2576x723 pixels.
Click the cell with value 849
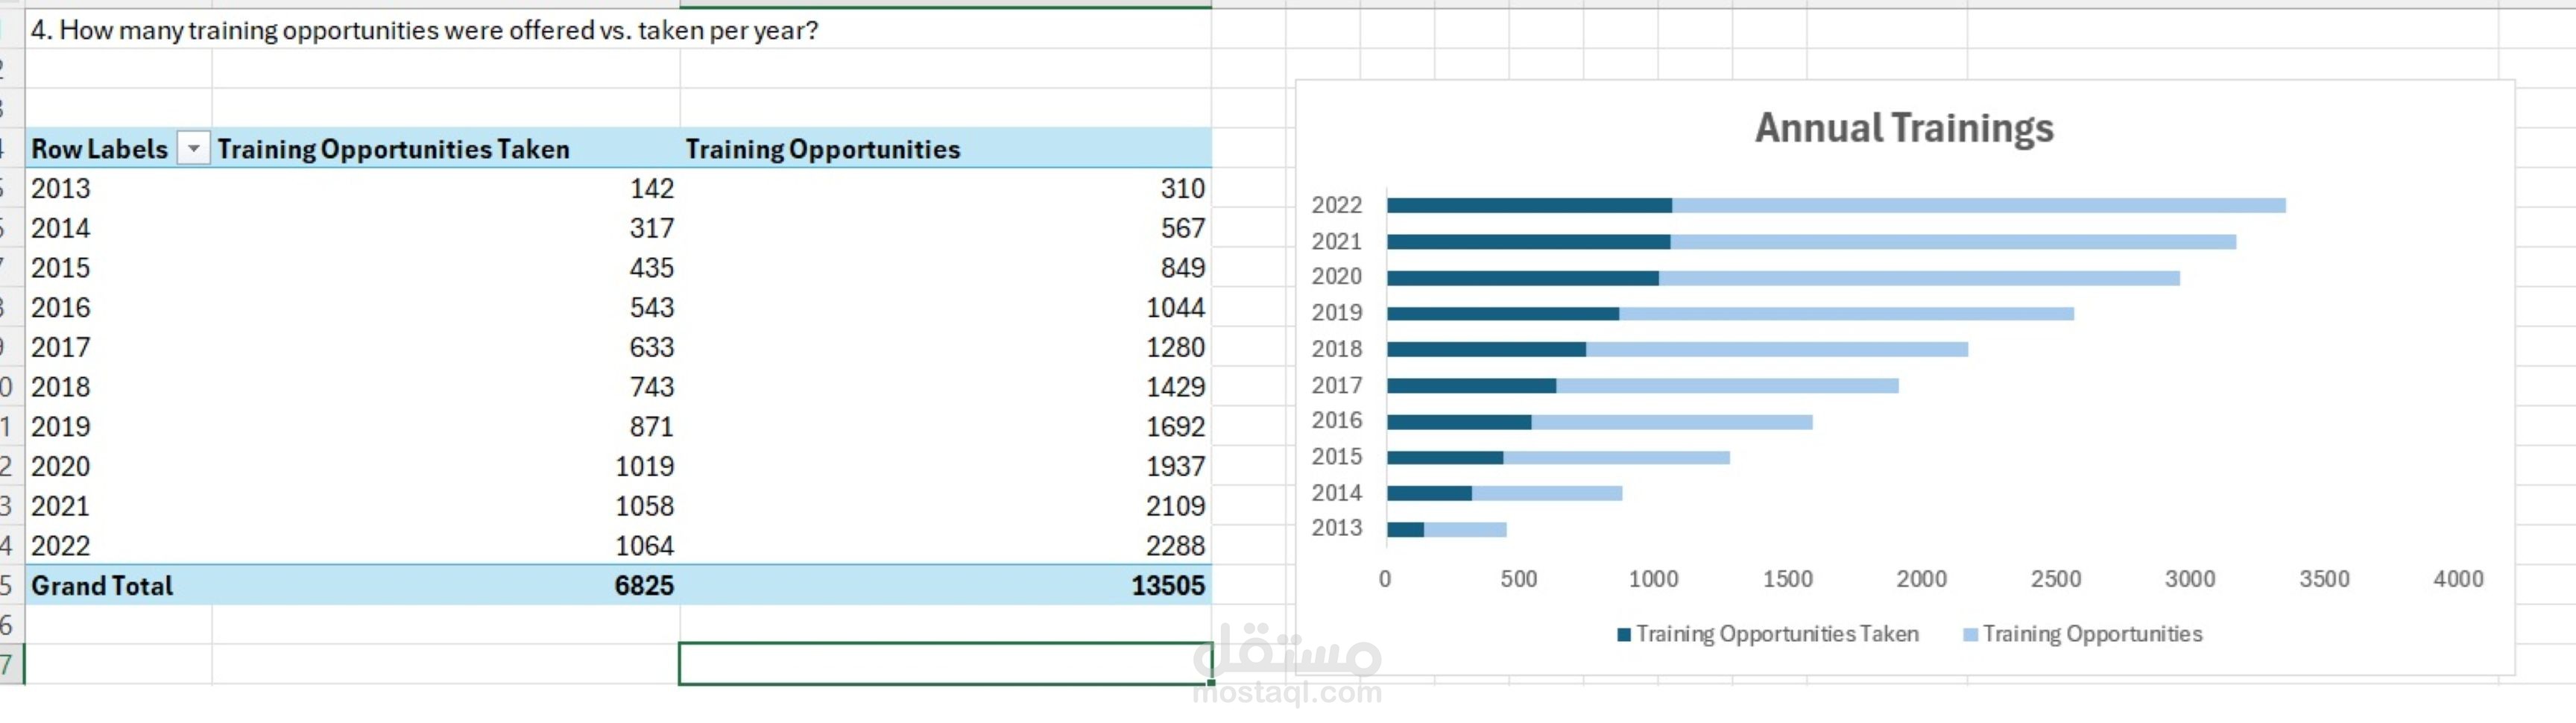945,268
